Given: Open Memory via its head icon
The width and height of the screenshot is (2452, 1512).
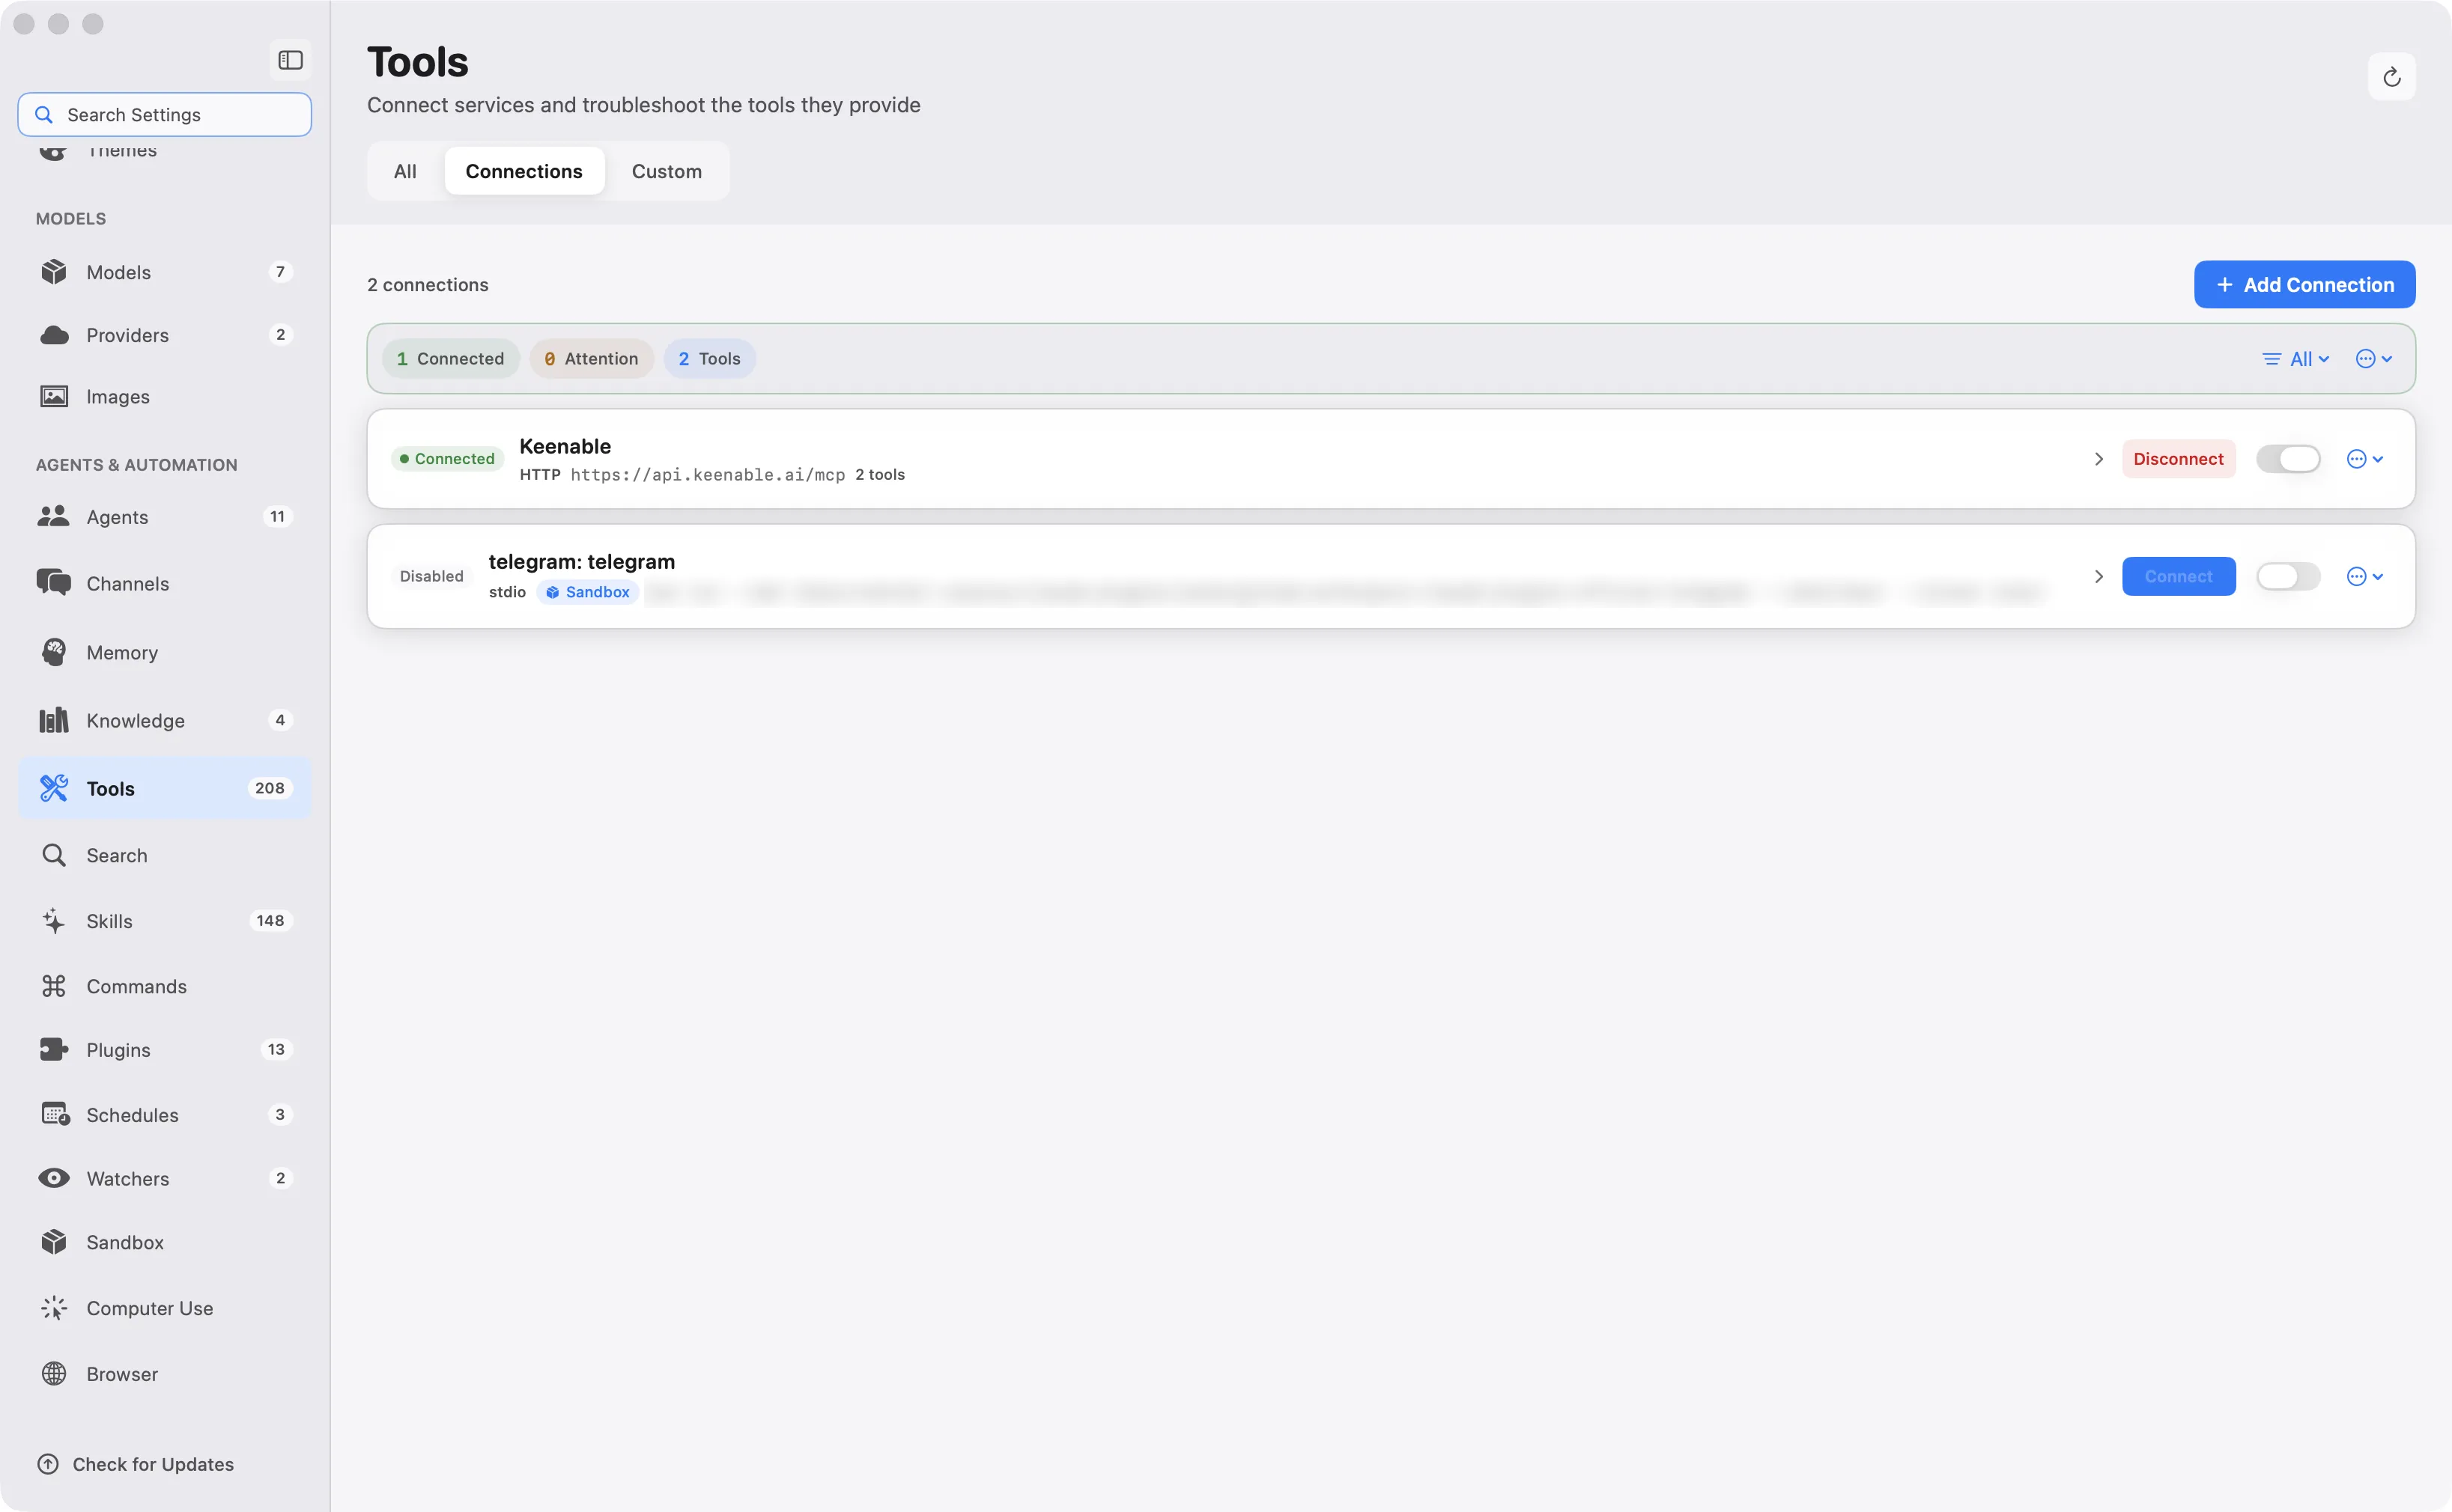Looking at the screenshot, I should 54,652.
